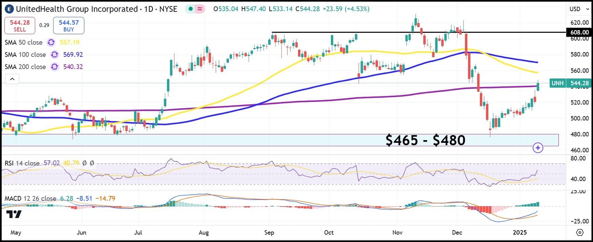The height and width of the screenshot is (242, 593).
Task: Click the refresh icon next to SMA 50
Action: (x=51, y=42)
